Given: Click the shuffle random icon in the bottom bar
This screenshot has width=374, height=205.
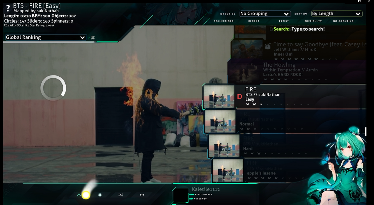Looking at the screenshot, I should (121, 195).
